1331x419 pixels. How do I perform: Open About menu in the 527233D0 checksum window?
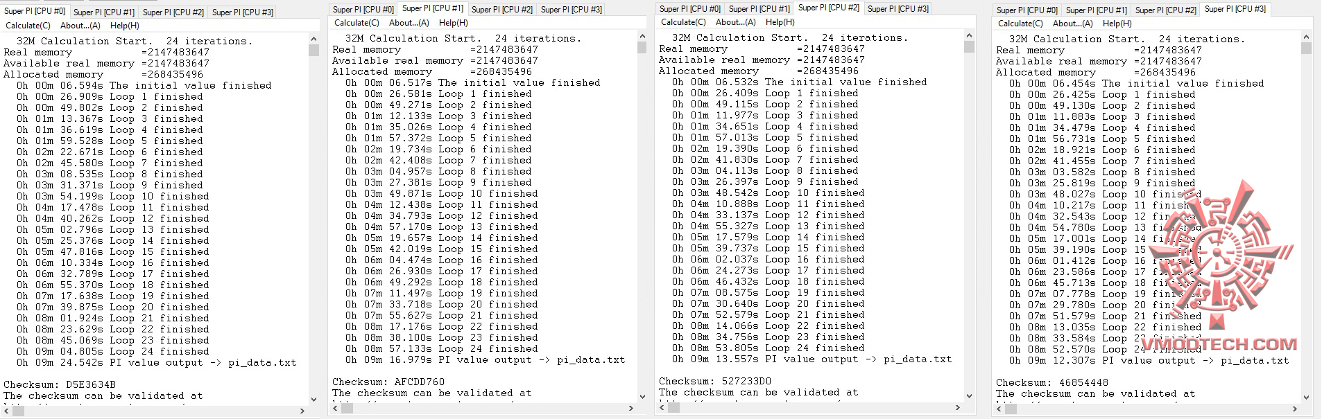point(736,22)
